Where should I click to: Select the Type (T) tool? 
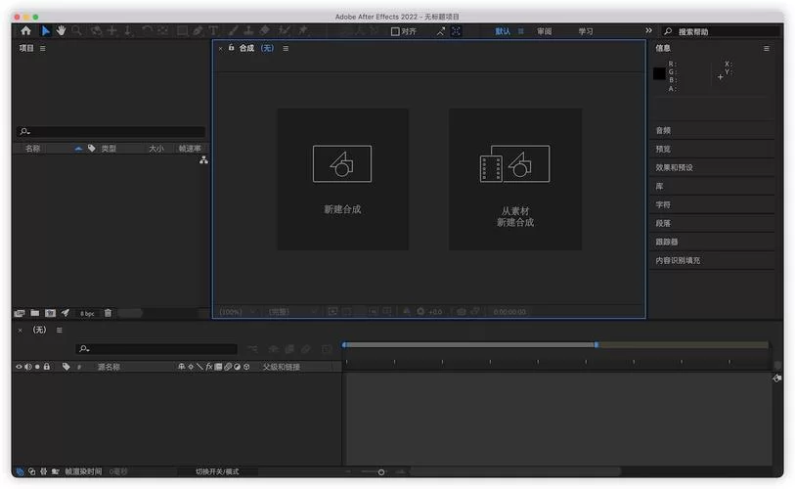point(213,31)
